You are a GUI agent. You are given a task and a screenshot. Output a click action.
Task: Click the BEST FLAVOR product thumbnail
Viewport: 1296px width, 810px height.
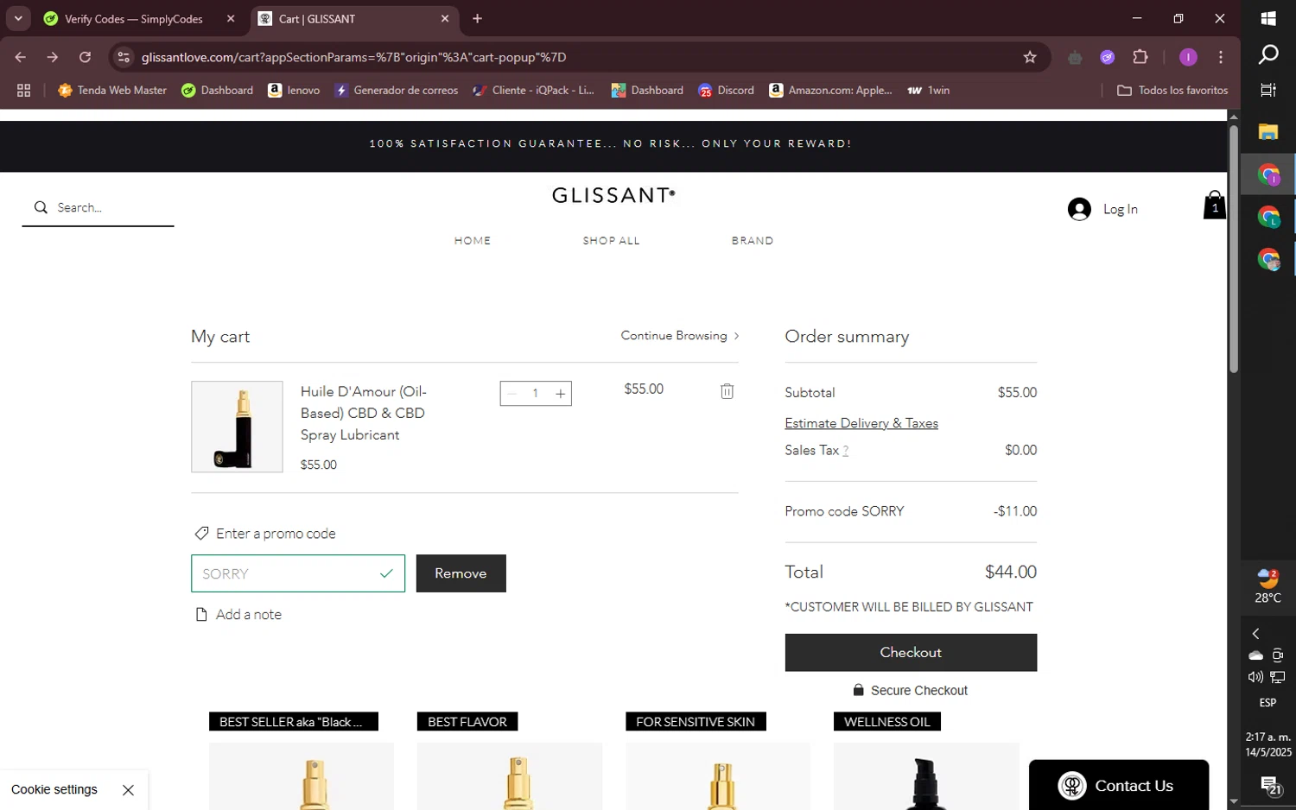pyautogui.click(x=510, y=776)
